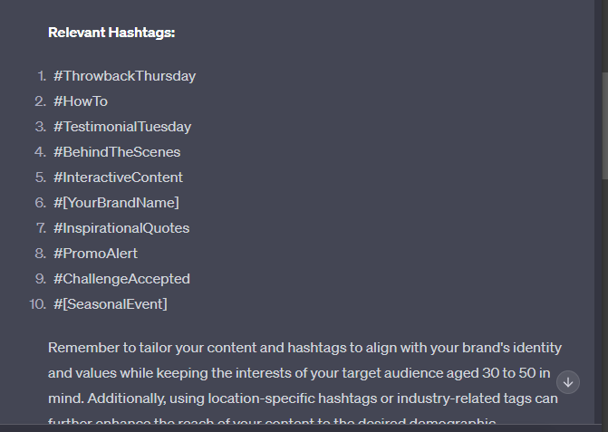Click the #ChallengeAccepted hashtag
608x432 pixels.
point(121,279)
